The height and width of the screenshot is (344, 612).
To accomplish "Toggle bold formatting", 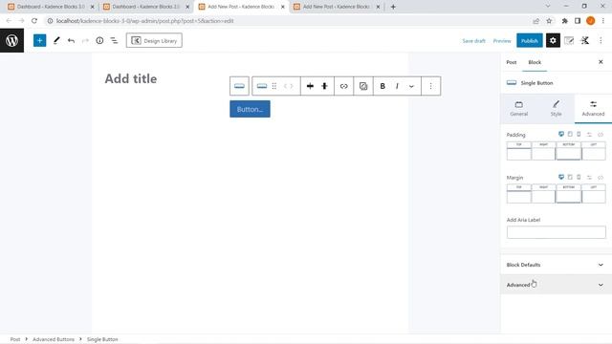I will [382, 86].
